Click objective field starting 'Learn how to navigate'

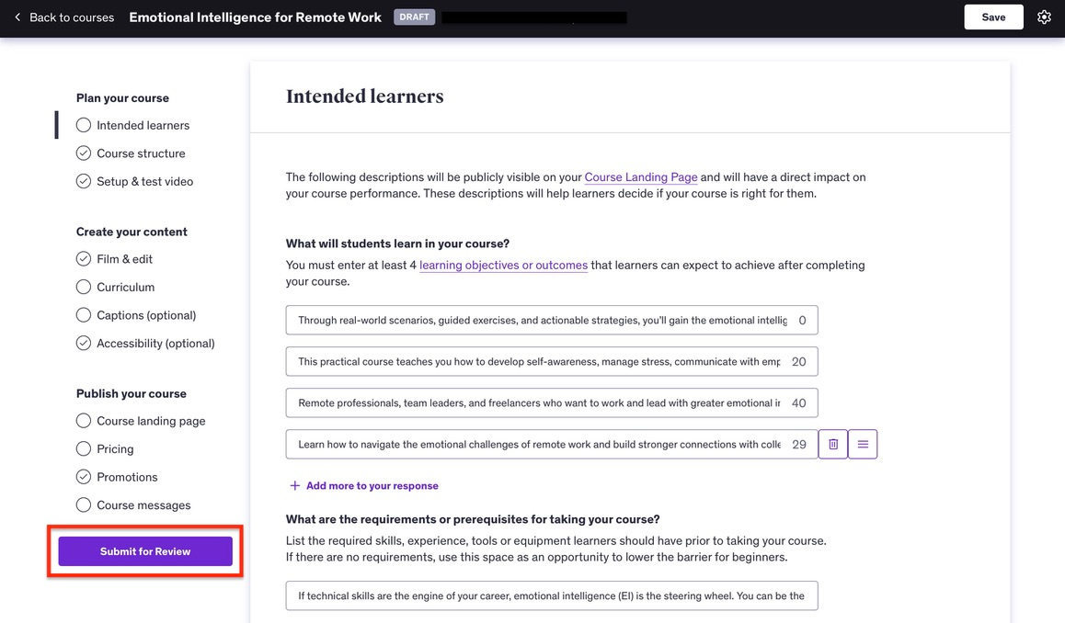click(x=552, y=444)
